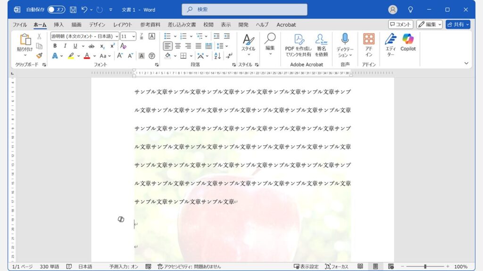Image resolution: width=483 pixels, height=271 pixels.
Task: Open the lightbulb tips icon
Action: tap(410, 9)
